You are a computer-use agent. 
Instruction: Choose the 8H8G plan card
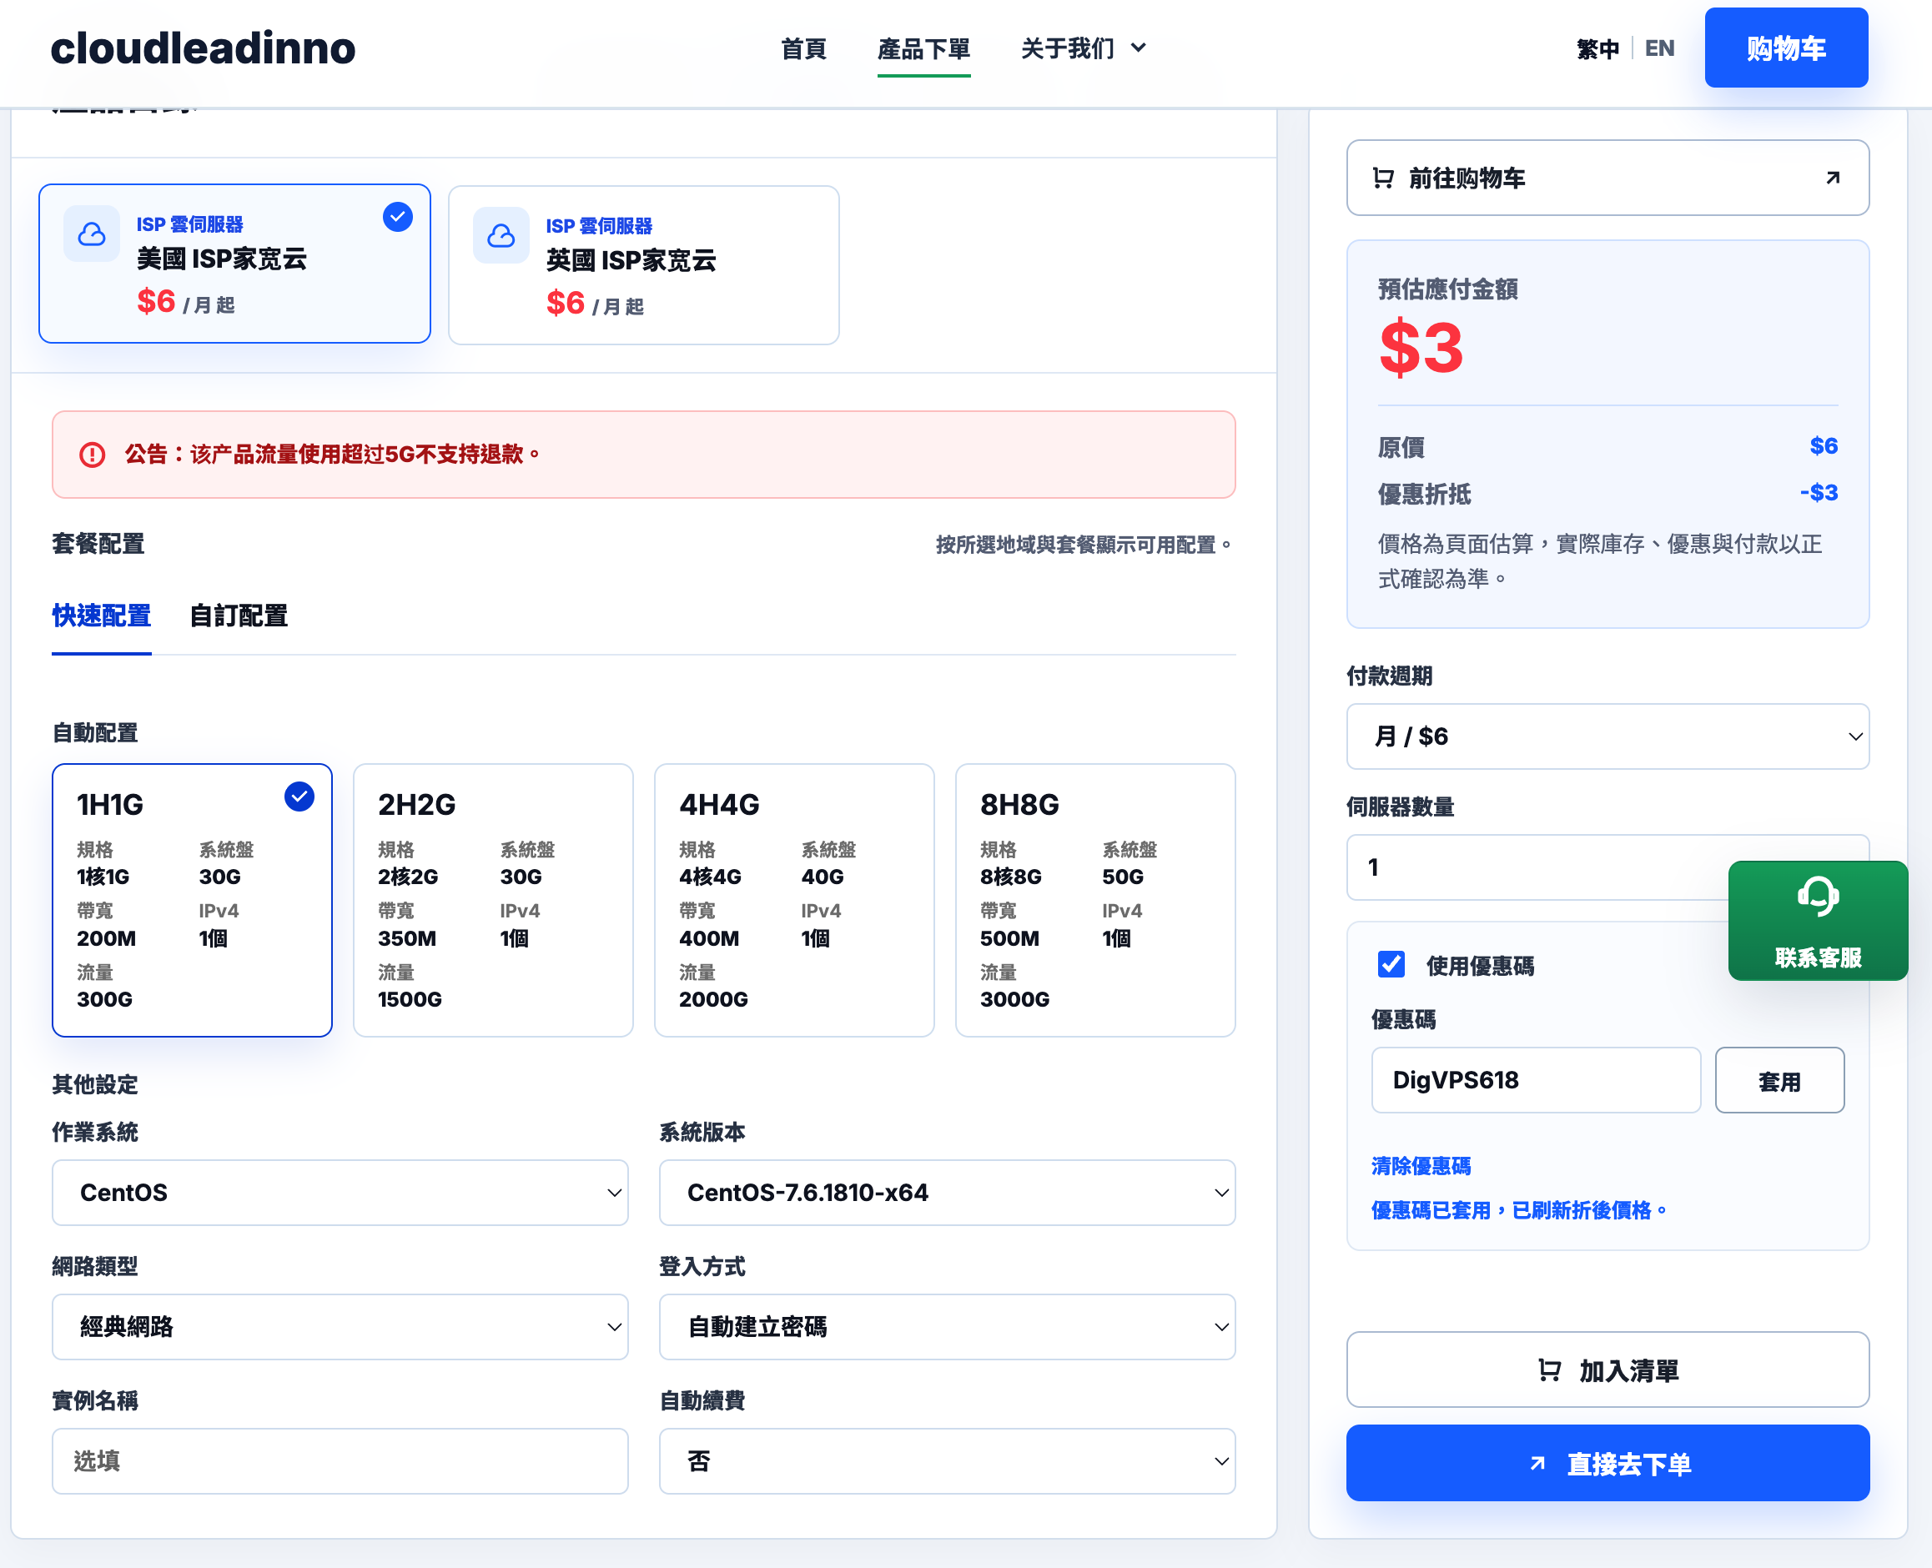[1095, 901]
